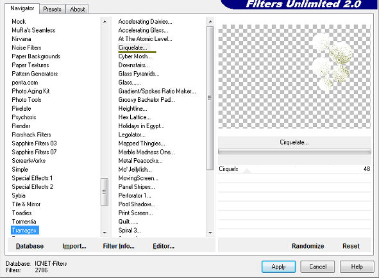
Task: Click the filter preview thumbnail
Action: pos(294,76)
